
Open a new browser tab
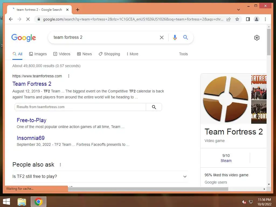pos(78,10)
